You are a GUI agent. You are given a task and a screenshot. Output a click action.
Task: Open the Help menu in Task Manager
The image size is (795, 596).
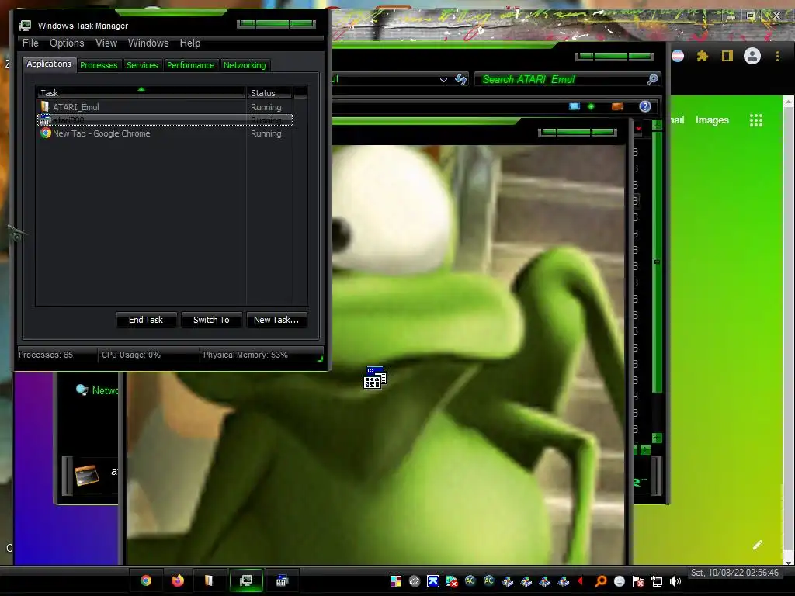(x=190, y=43)
